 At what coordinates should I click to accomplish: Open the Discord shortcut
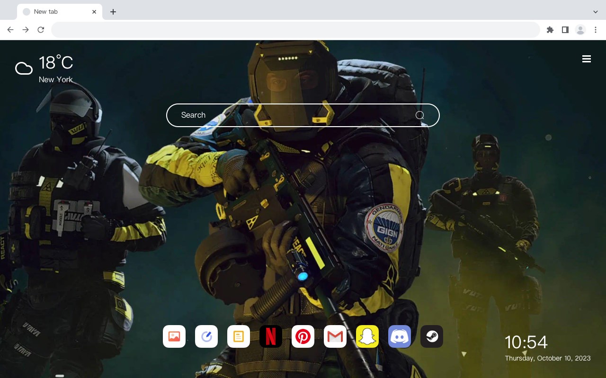pos(400,336)
